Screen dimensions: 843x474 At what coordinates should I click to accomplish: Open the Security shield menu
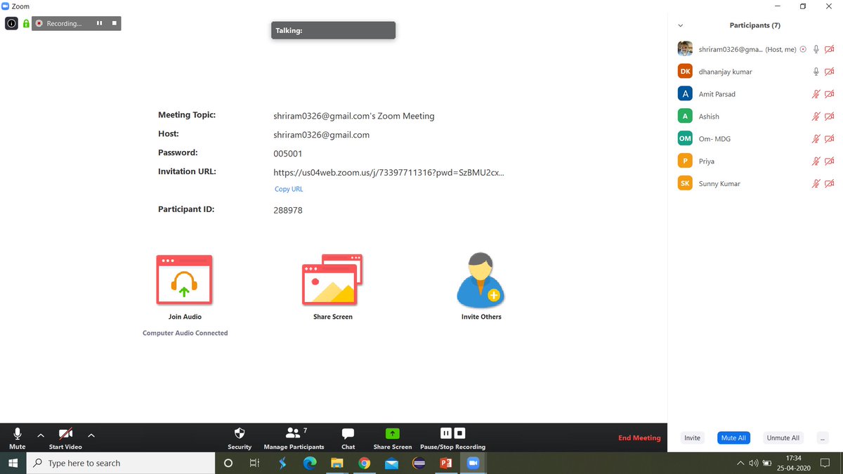(240, 438)
